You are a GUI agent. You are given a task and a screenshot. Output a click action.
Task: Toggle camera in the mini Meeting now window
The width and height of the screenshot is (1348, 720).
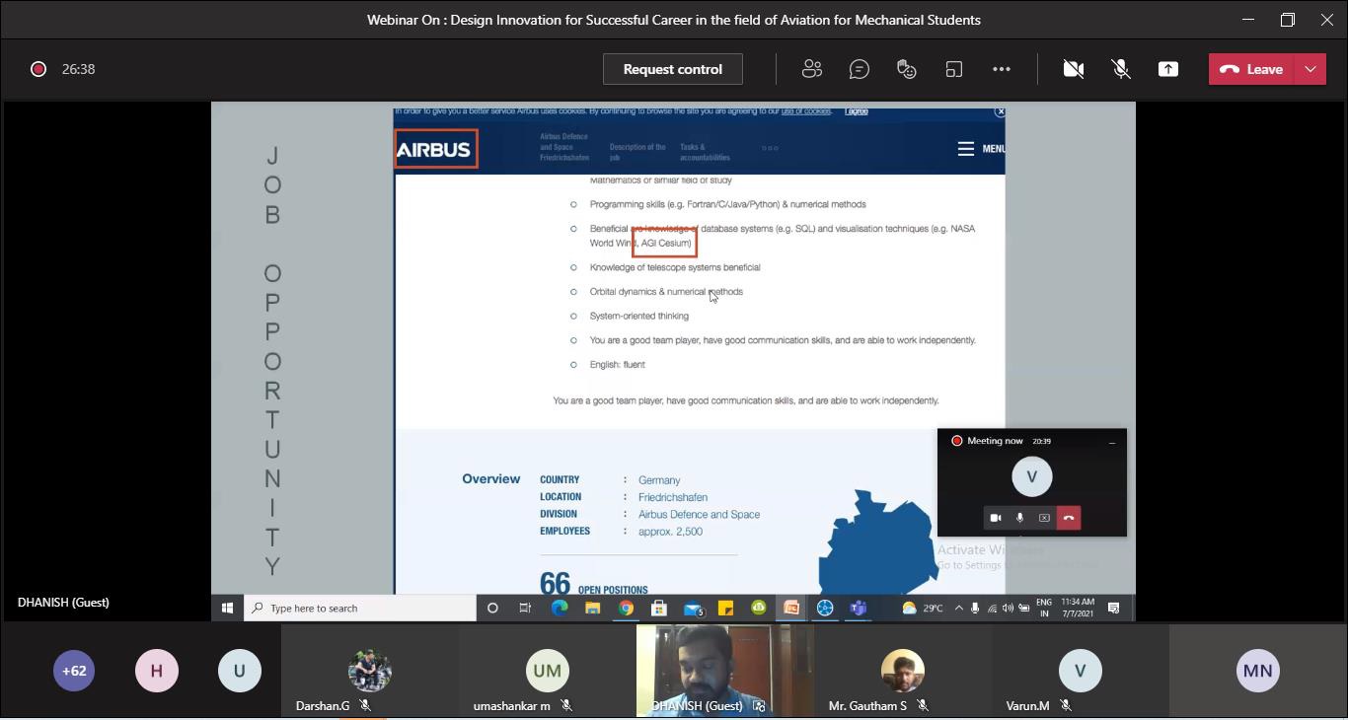996,518
